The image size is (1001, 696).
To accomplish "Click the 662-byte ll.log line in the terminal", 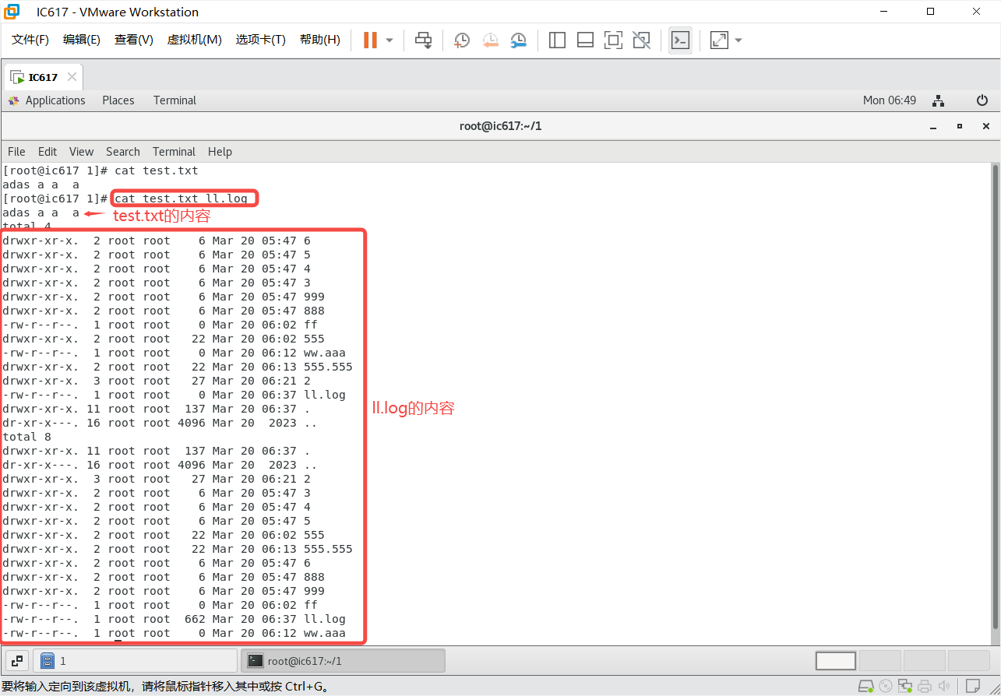I will click(174, 619).
